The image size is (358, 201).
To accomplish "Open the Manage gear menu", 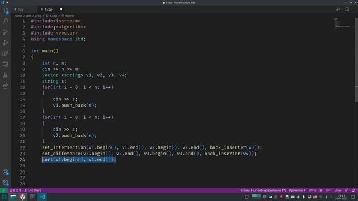I will click(5, 183).
